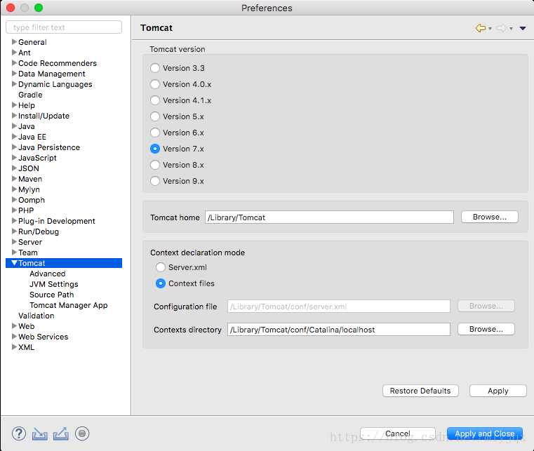Select Tomcat Version 3.3
Screen dimensions: 534x451
click(x=155, y=68)
